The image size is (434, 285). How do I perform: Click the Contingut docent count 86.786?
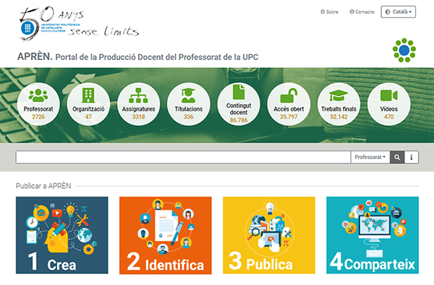pyautogui.click(x=239, y=120)
